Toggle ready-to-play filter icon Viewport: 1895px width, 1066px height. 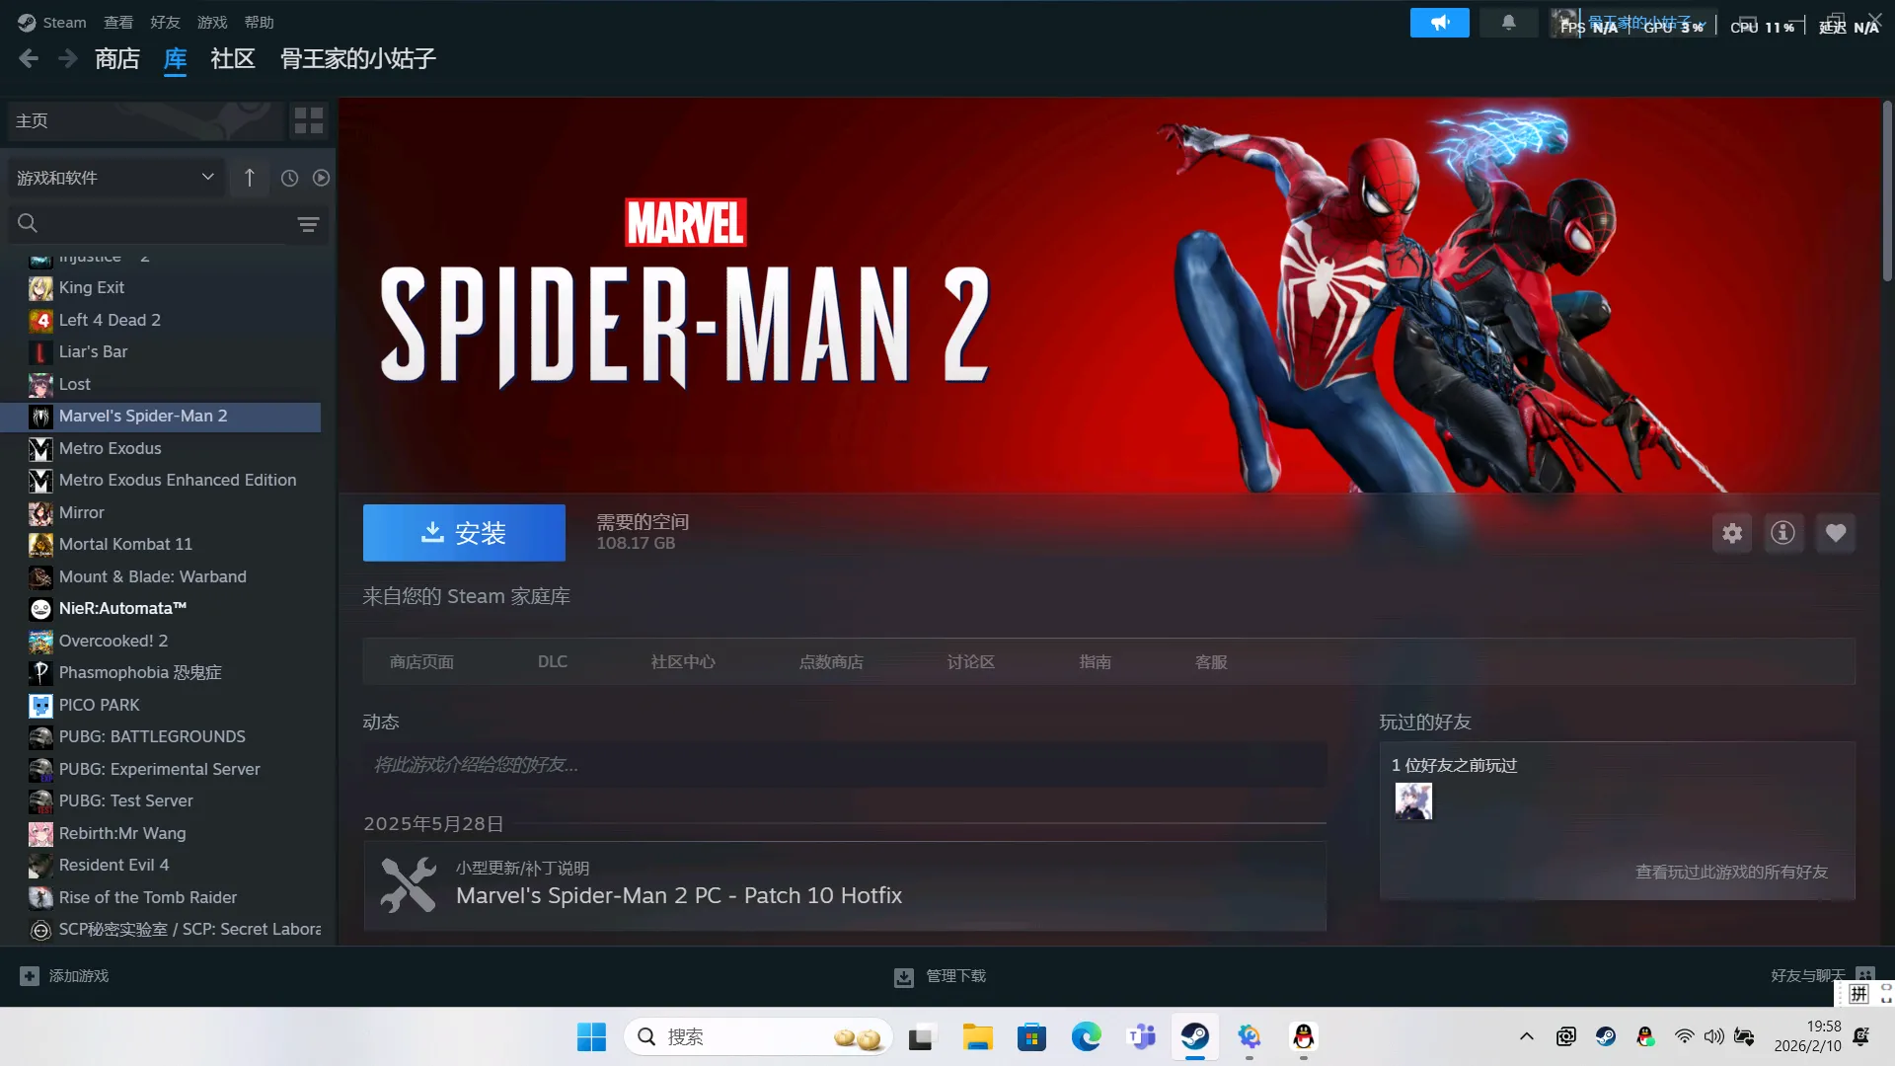coord(321,178)
